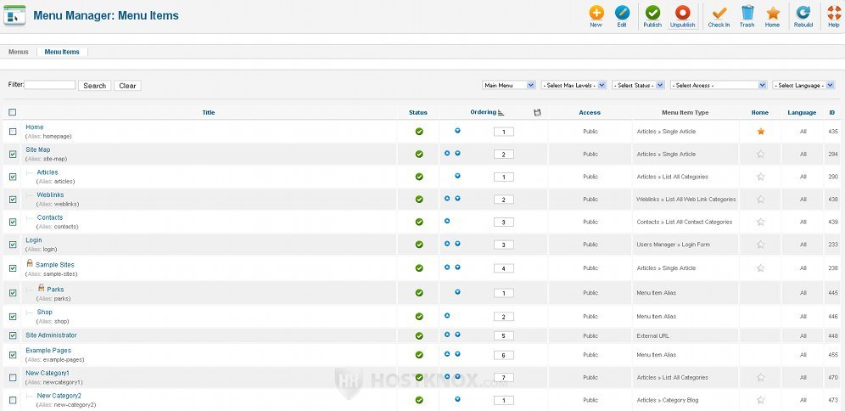Screen dimensions: 845x411
Task: Click the Publish toolbar icon
Action: (652, 16)
